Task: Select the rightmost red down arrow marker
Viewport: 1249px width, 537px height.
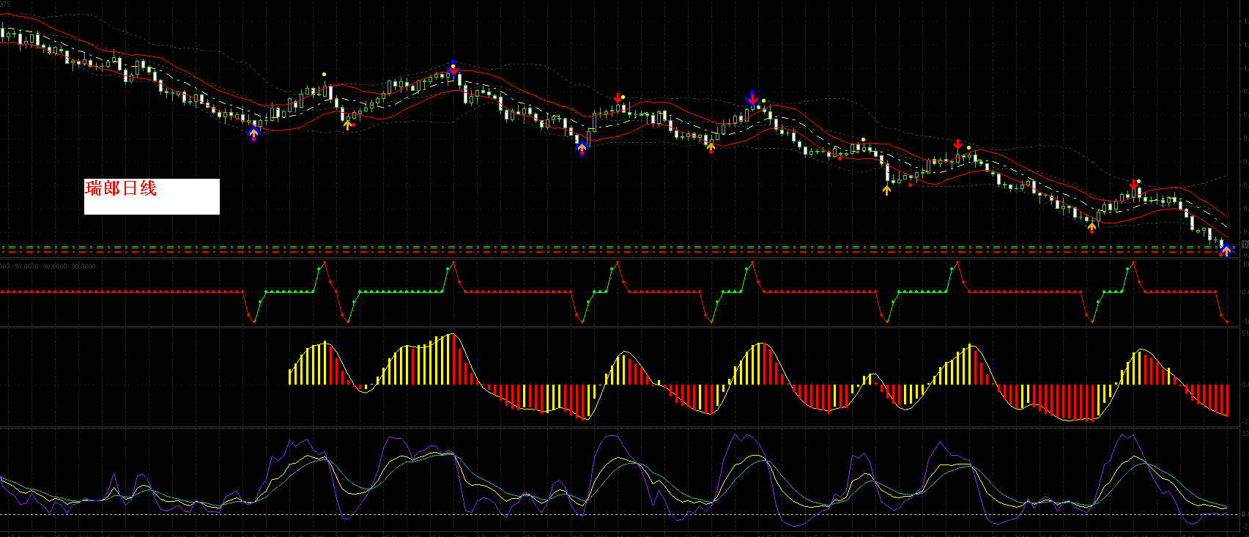Action: (1133, 185)
